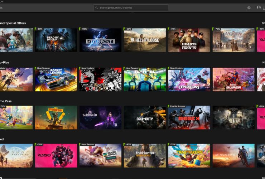Open the MindsEye game tile
The image size is (265, 179).
coord(233,156)
